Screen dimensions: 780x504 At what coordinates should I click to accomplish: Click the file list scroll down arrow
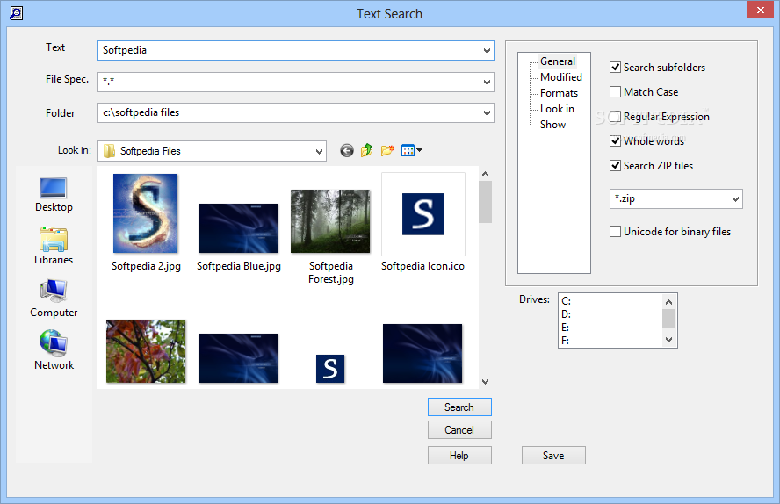coord(485,382)
